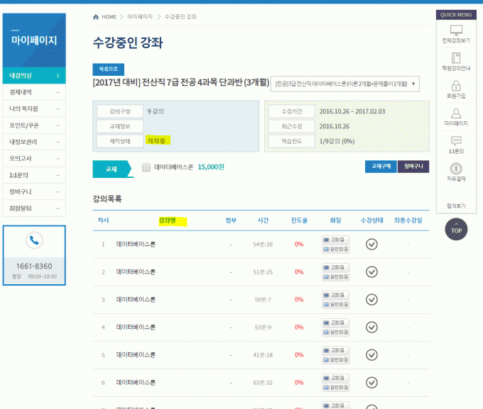Expand 포인트/쿠폰 sidebar item
The height and width of the screenshot is (409, 483).
click(34, 125)
